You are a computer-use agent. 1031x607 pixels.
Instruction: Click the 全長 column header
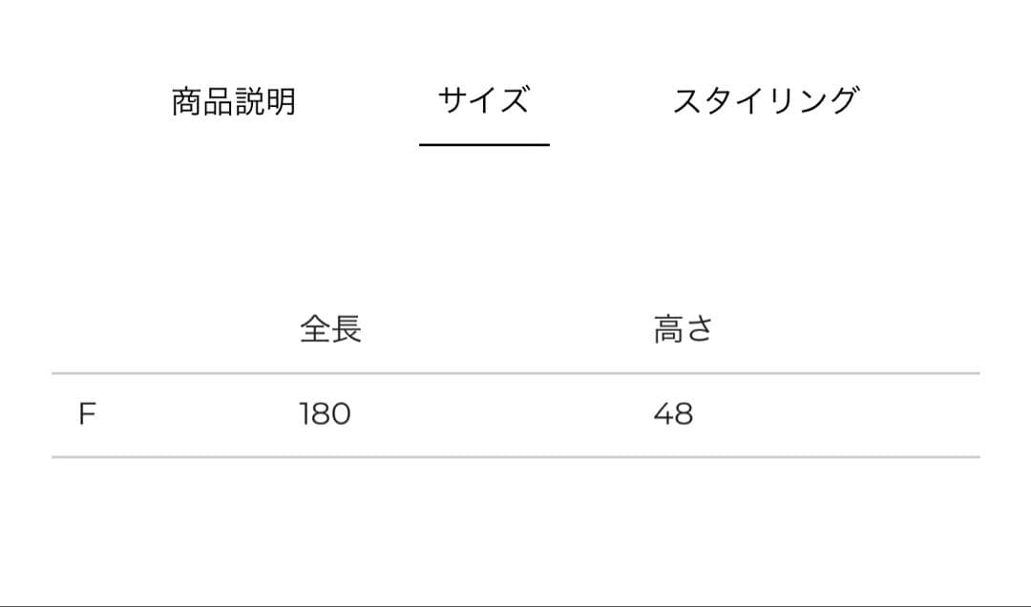330,329
